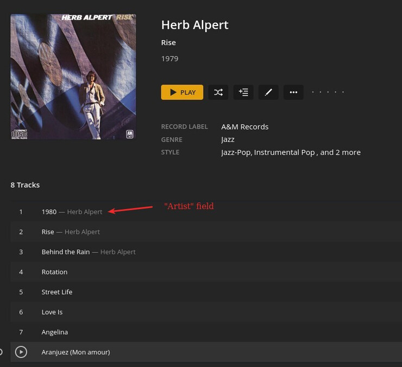Shuffle the album with the shuffle icon
Screen dimensions: 402x367
point(218,92)
